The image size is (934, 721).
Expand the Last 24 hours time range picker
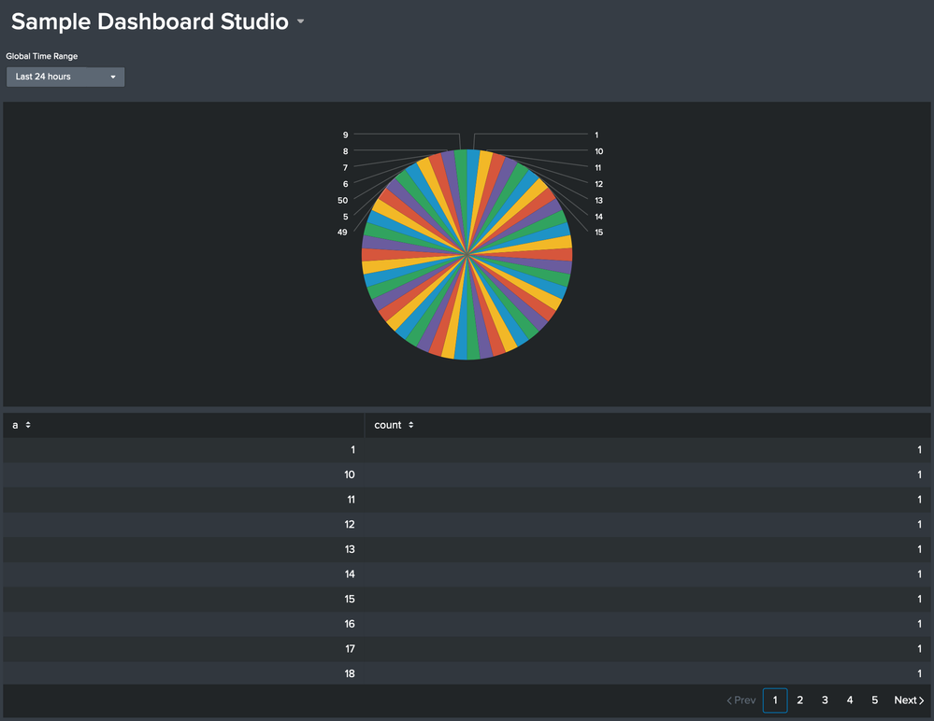point(65,77)
